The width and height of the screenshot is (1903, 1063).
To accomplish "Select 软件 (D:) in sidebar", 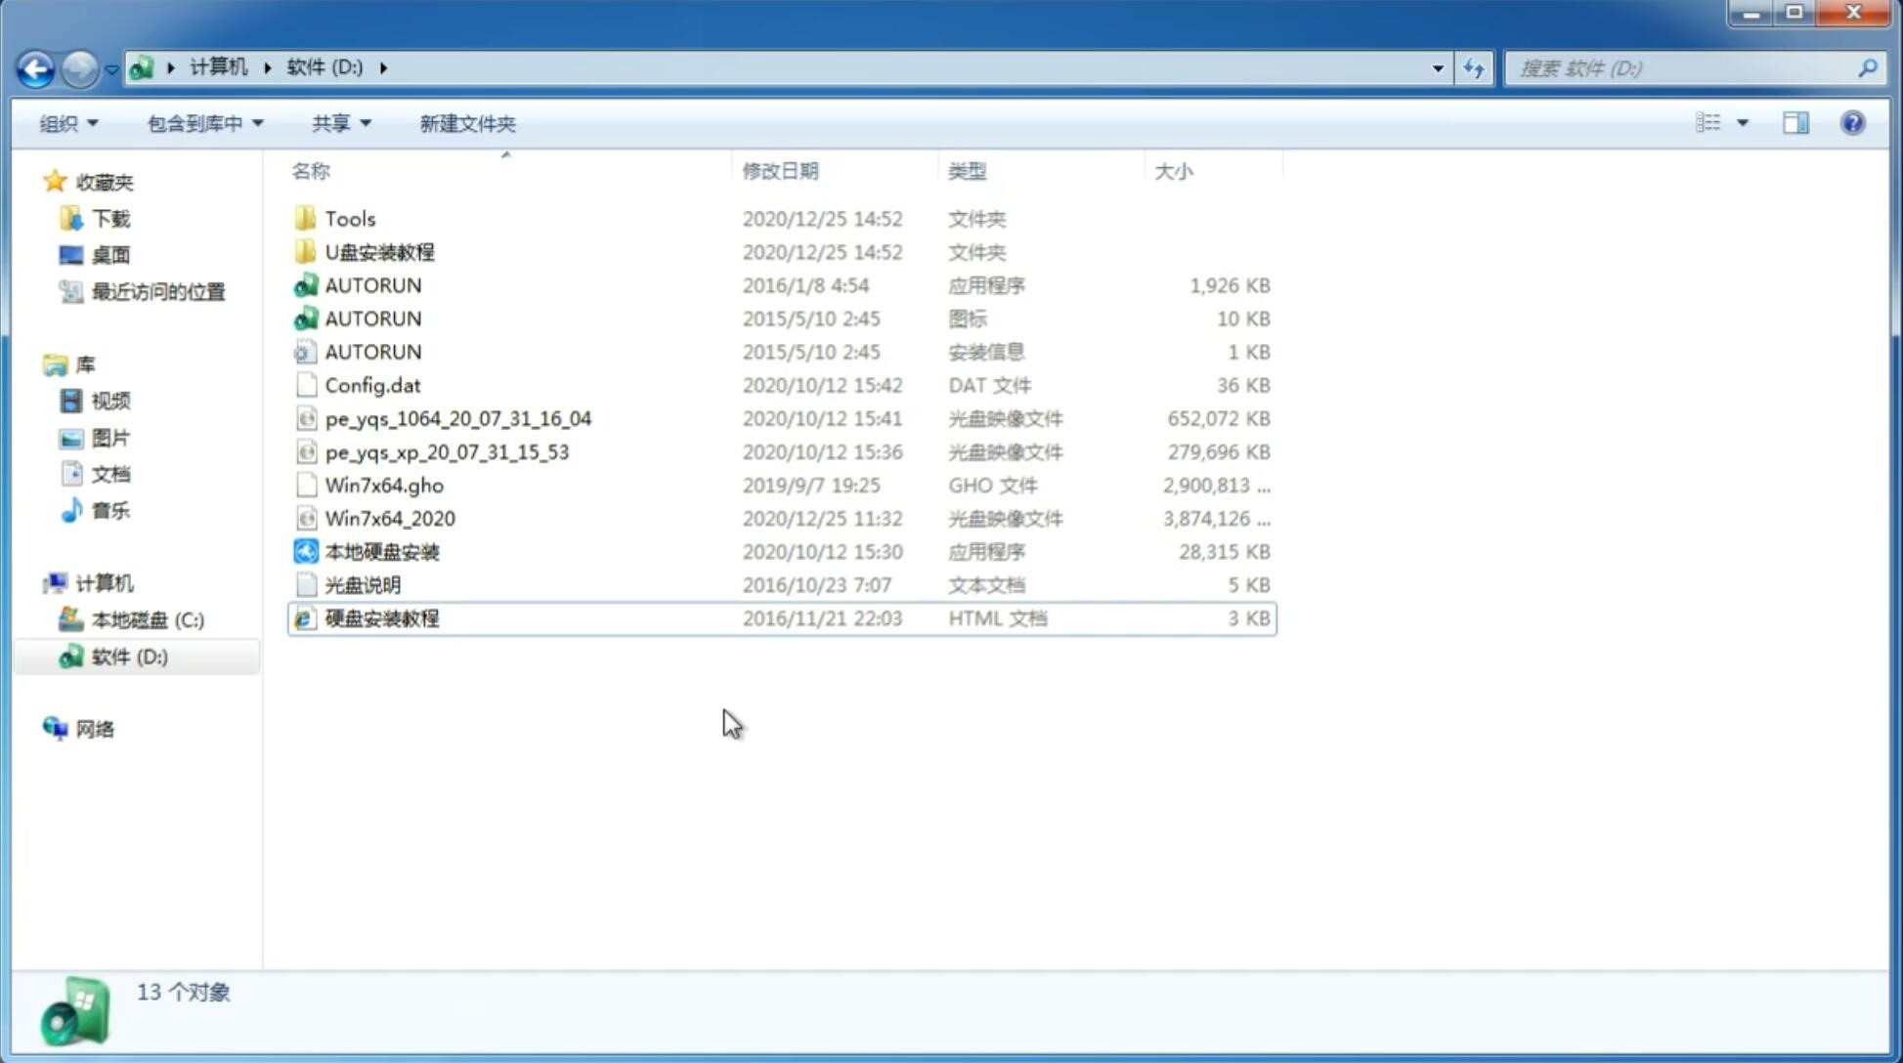I will [129, 656].
